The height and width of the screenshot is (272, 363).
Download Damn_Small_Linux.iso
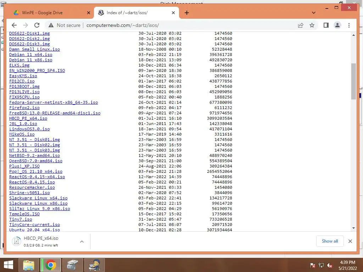coord(34,49)
